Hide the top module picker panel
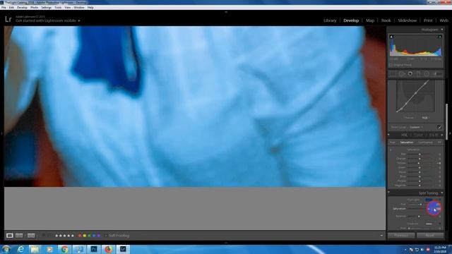Viewport: 452px width, 254px height. (226, 12)
